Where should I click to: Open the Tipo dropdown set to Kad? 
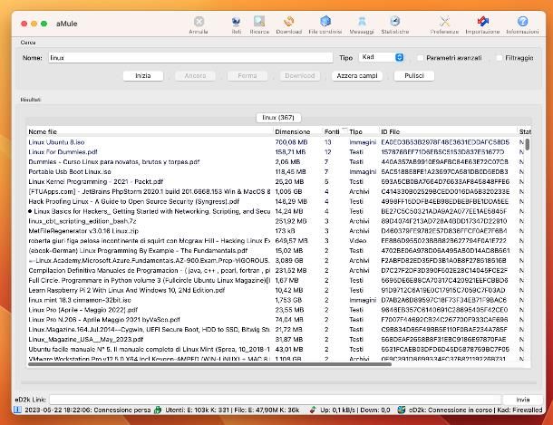382,57
